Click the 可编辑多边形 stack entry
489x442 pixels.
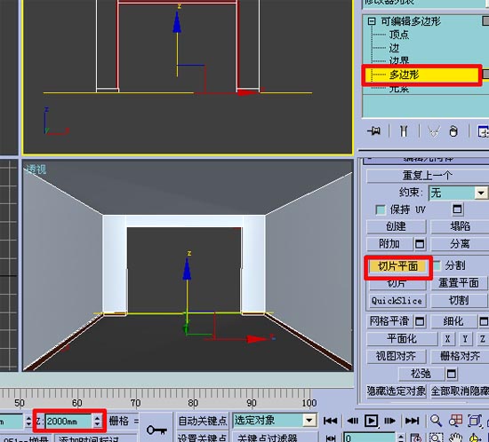[411, 21]
